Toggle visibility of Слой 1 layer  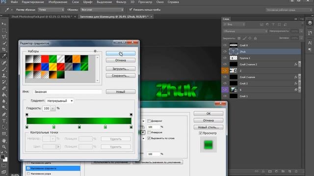[225, 96]
